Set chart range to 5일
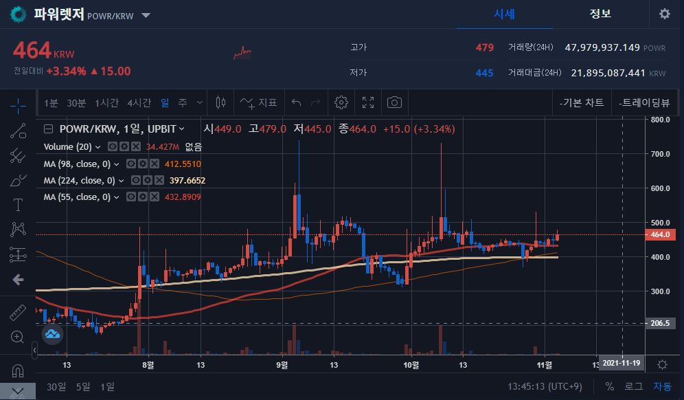This screenshot has height=400, width=684. (83, 387)
